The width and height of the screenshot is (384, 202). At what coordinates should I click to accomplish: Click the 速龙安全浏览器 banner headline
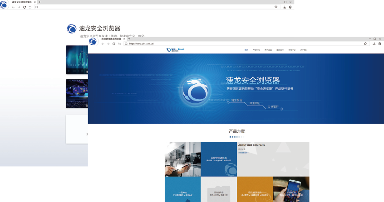(252, 80)
